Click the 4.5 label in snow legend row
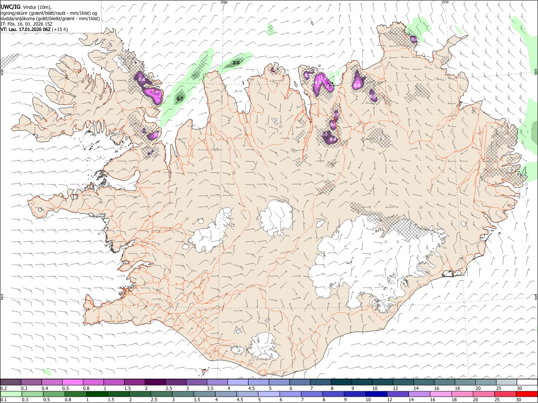 pos(251,388)
